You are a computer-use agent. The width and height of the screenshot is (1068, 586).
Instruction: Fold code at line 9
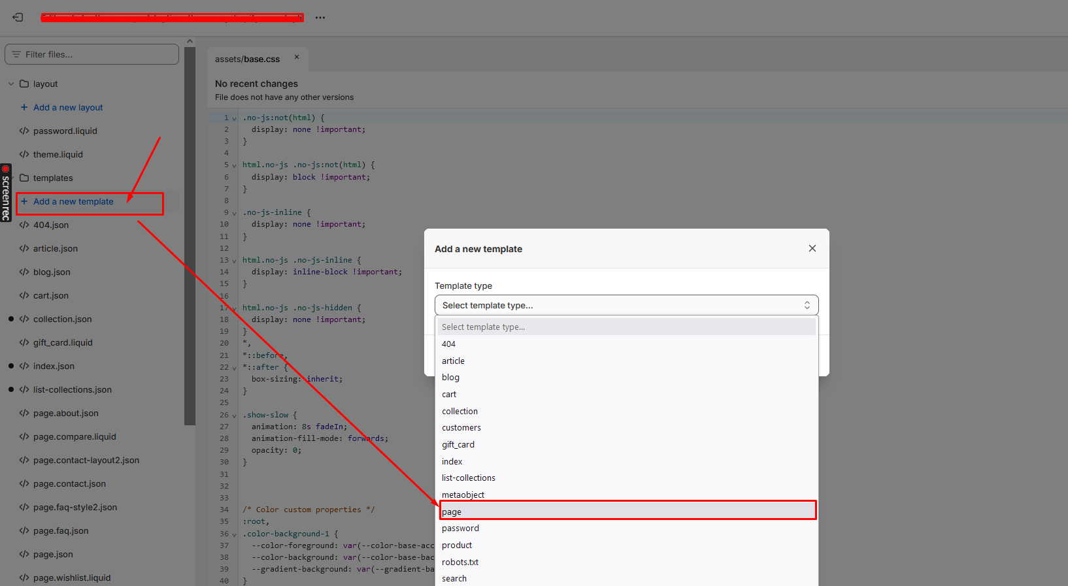point(234,213)
